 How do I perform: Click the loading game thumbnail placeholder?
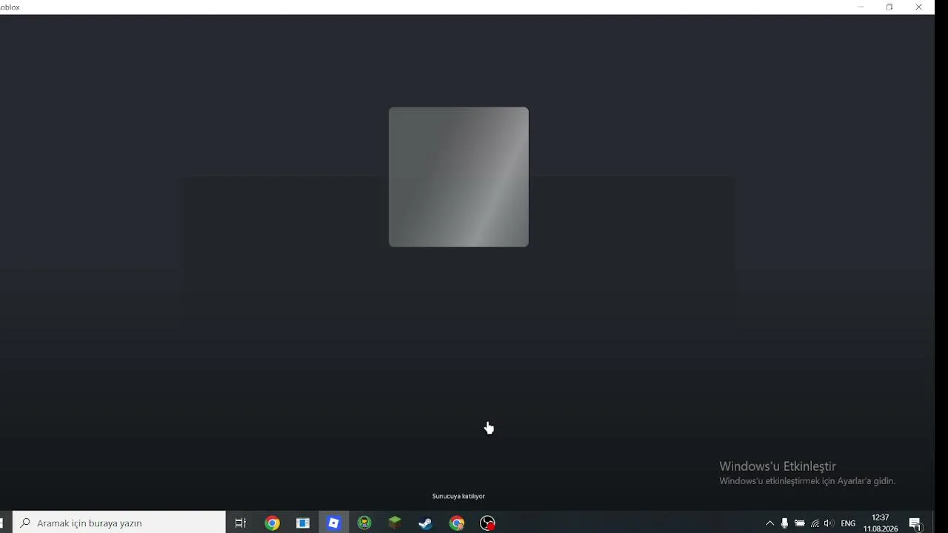(x=458, y=177)
